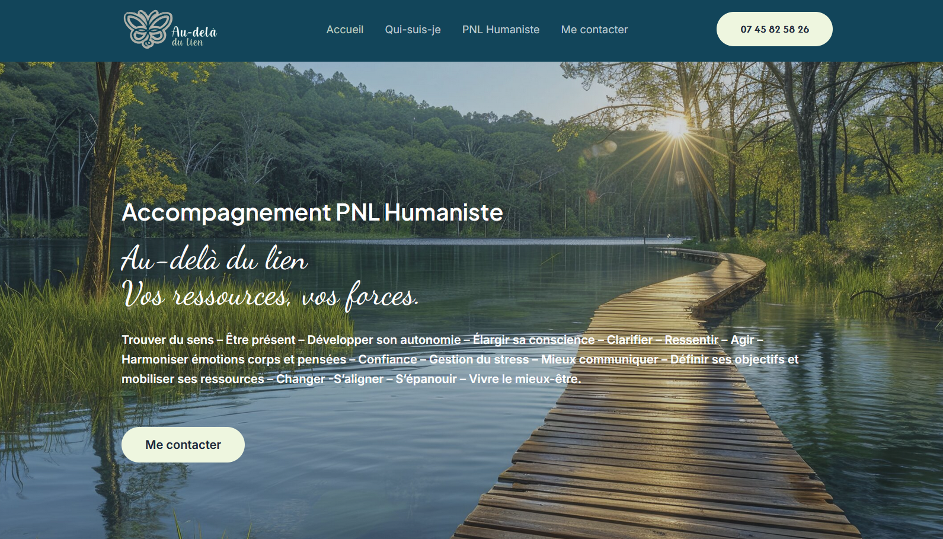Screen dimensions: 943x539
Task: Go to the Accueil page
Action: pyautogui.click(x=345, y=30)
